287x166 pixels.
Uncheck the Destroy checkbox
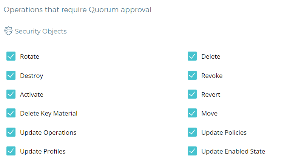point(11,75)
